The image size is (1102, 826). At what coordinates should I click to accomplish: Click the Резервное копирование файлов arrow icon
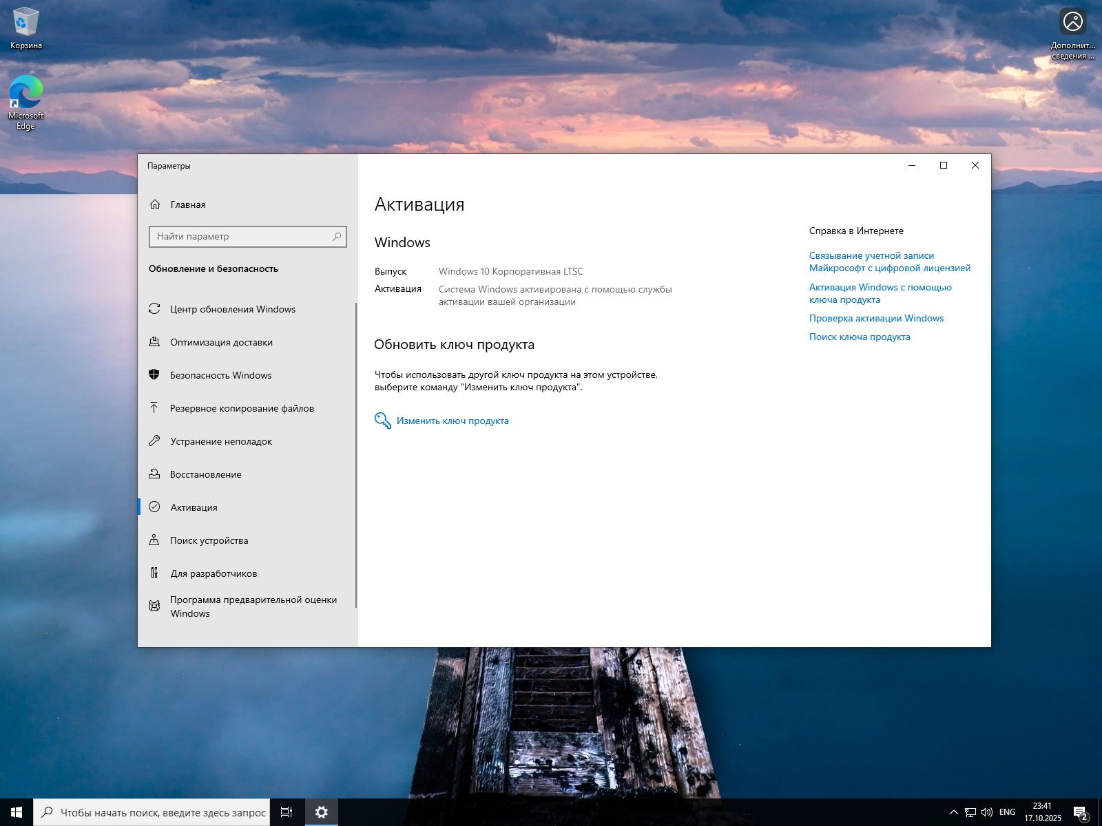click(154, 408)
